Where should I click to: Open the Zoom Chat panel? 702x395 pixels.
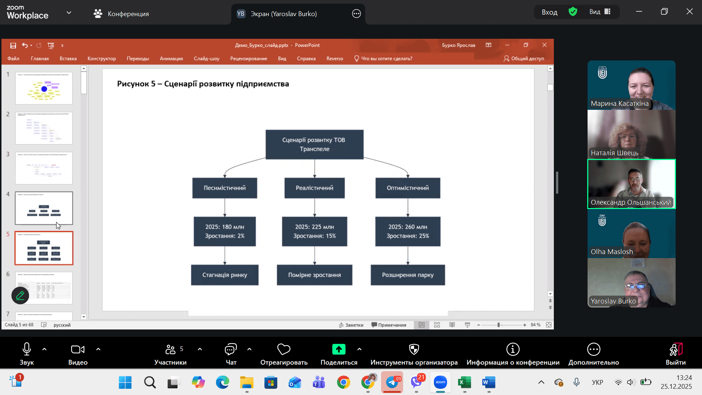coord(231,354)
